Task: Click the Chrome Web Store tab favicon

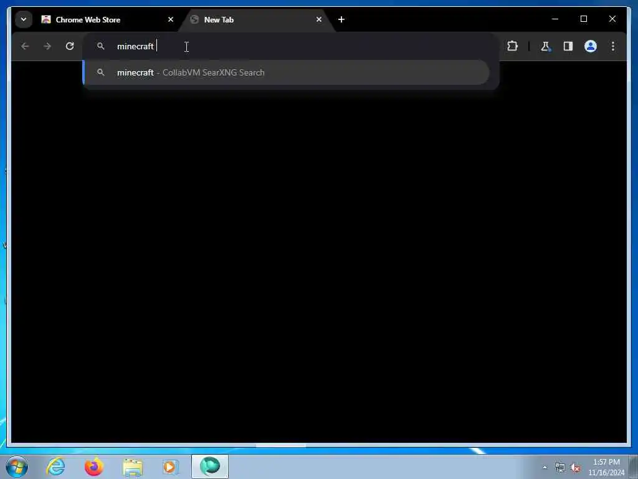Action: [46, 19]
